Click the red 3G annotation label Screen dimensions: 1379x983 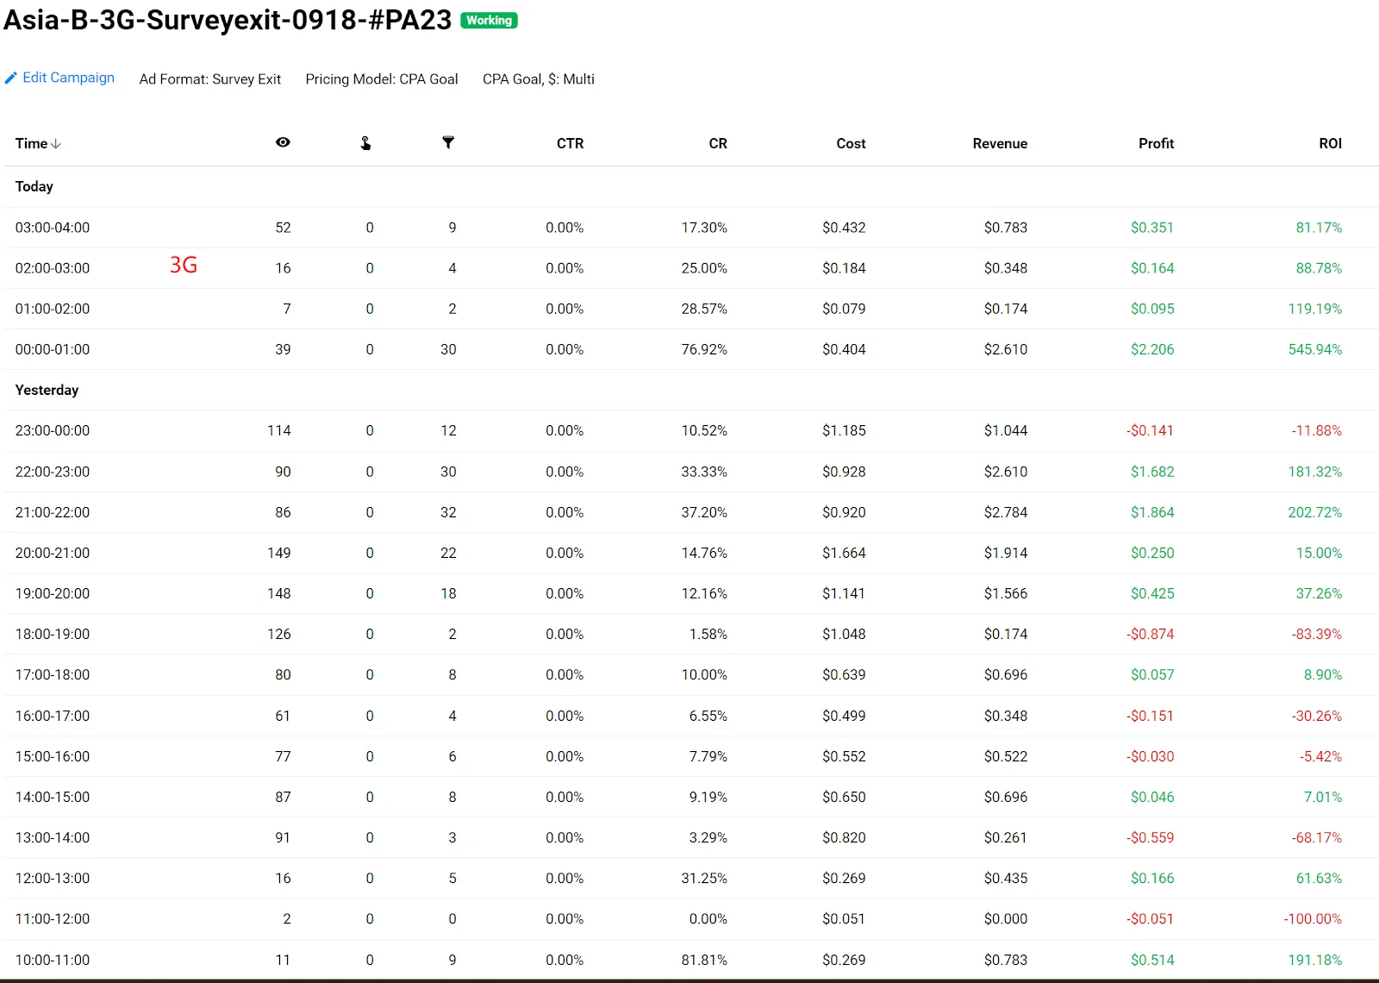184,265
